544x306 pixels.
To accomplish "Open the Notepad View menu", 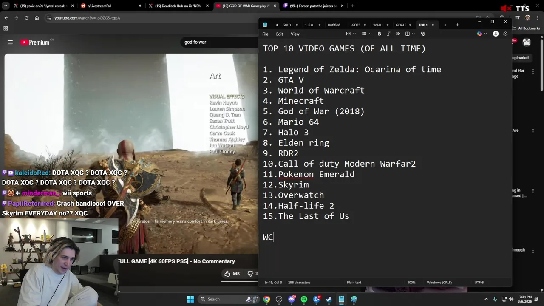I will 295,34.
